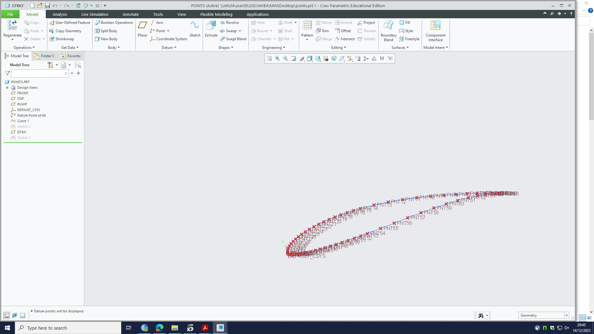Open the Pattern dropdown arrow
The width and height of the screenshot is (594, 334).
click(x=307, y=40)
